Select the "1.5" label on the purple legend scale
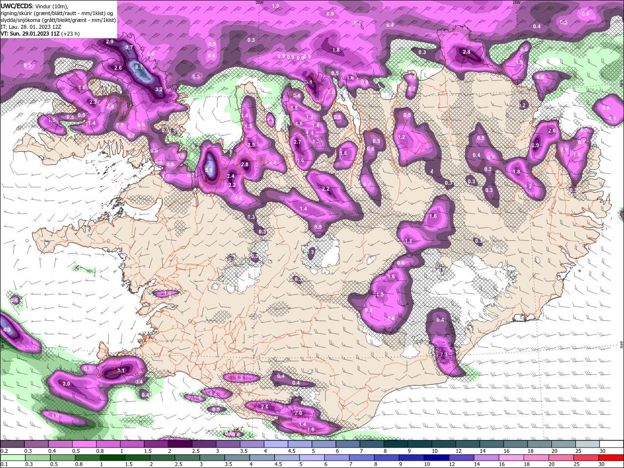Screen dimensions: 624x468 point(148,451)
